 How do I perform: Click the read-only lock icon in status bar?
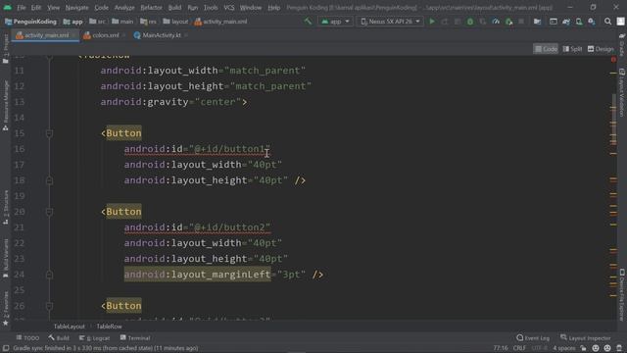(x=584, y=348)
